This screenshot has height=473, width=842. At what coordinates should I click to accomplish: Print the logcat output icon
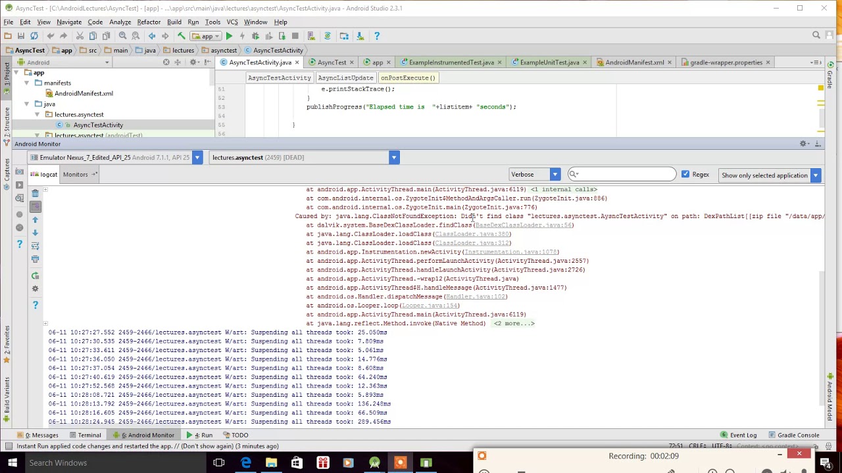coord(36,259)
